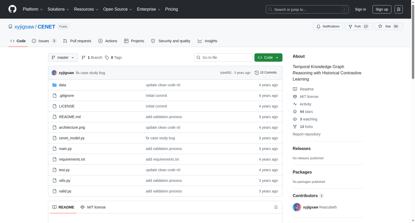
Task: Click the file icon beside utils.py
Action: [x=54, y=181]
